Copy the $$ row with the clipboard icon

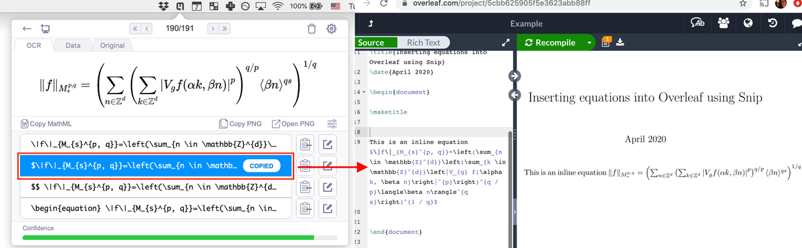click(305, 187)
